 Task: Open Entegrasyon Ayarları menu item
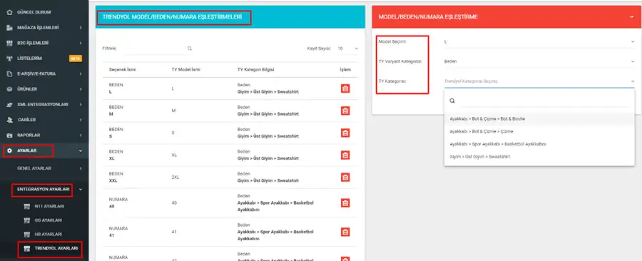coord(44,190)
